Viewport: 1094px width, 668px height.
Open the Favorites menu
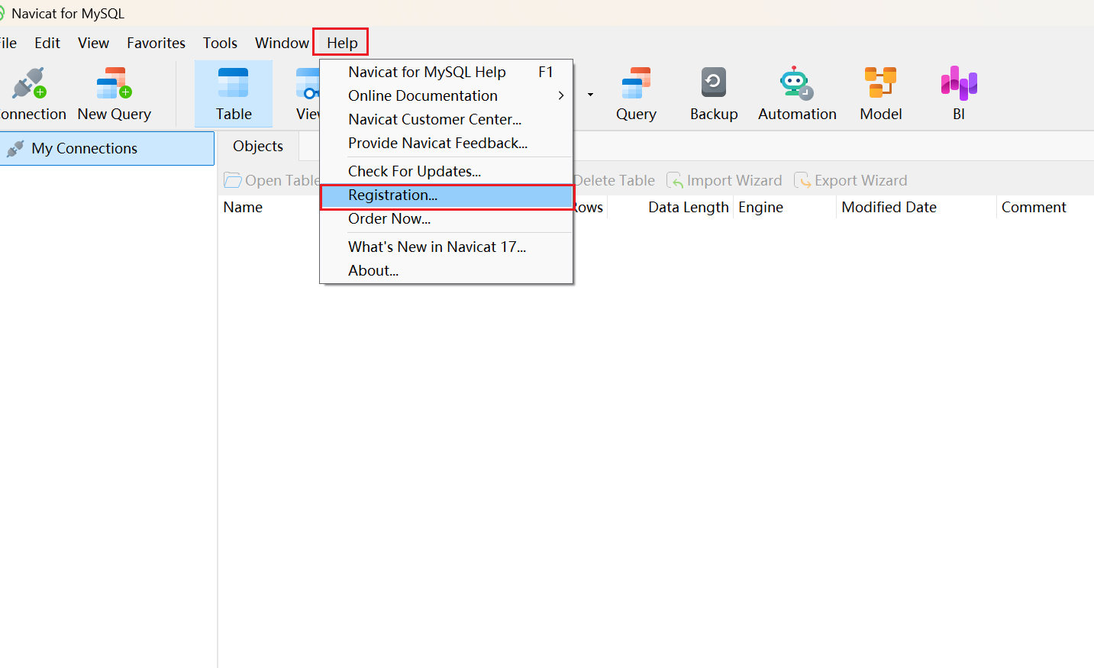(x=156, y=43)
